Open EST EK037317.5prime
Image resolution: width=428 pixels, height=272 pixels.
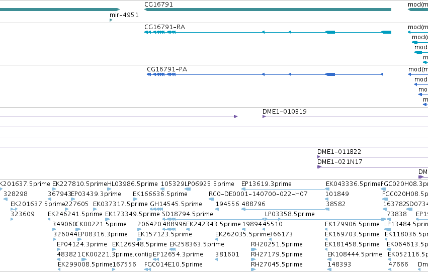coord(120,204)
